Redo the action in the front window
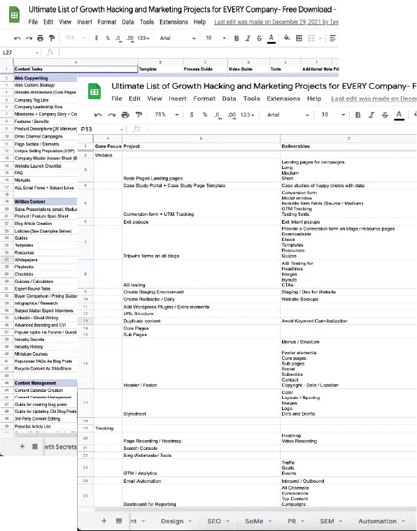 click(111, 115)
